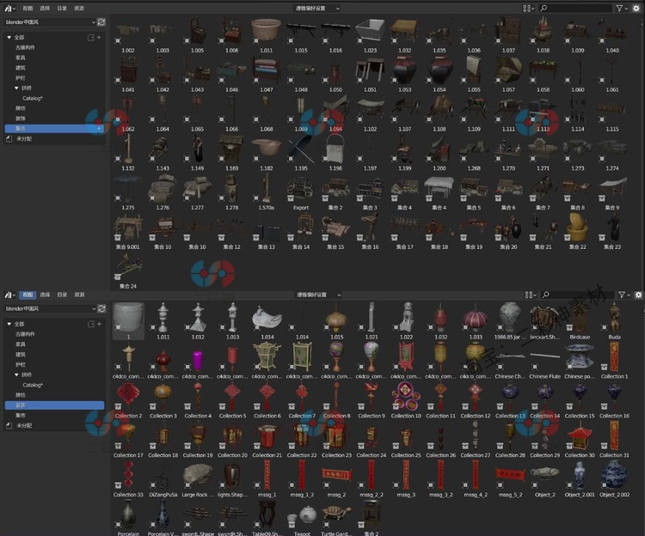Select Turtle Gard... asset thumbnail
The width and height of the screenshot is (645, 536).
coord(336,515)
